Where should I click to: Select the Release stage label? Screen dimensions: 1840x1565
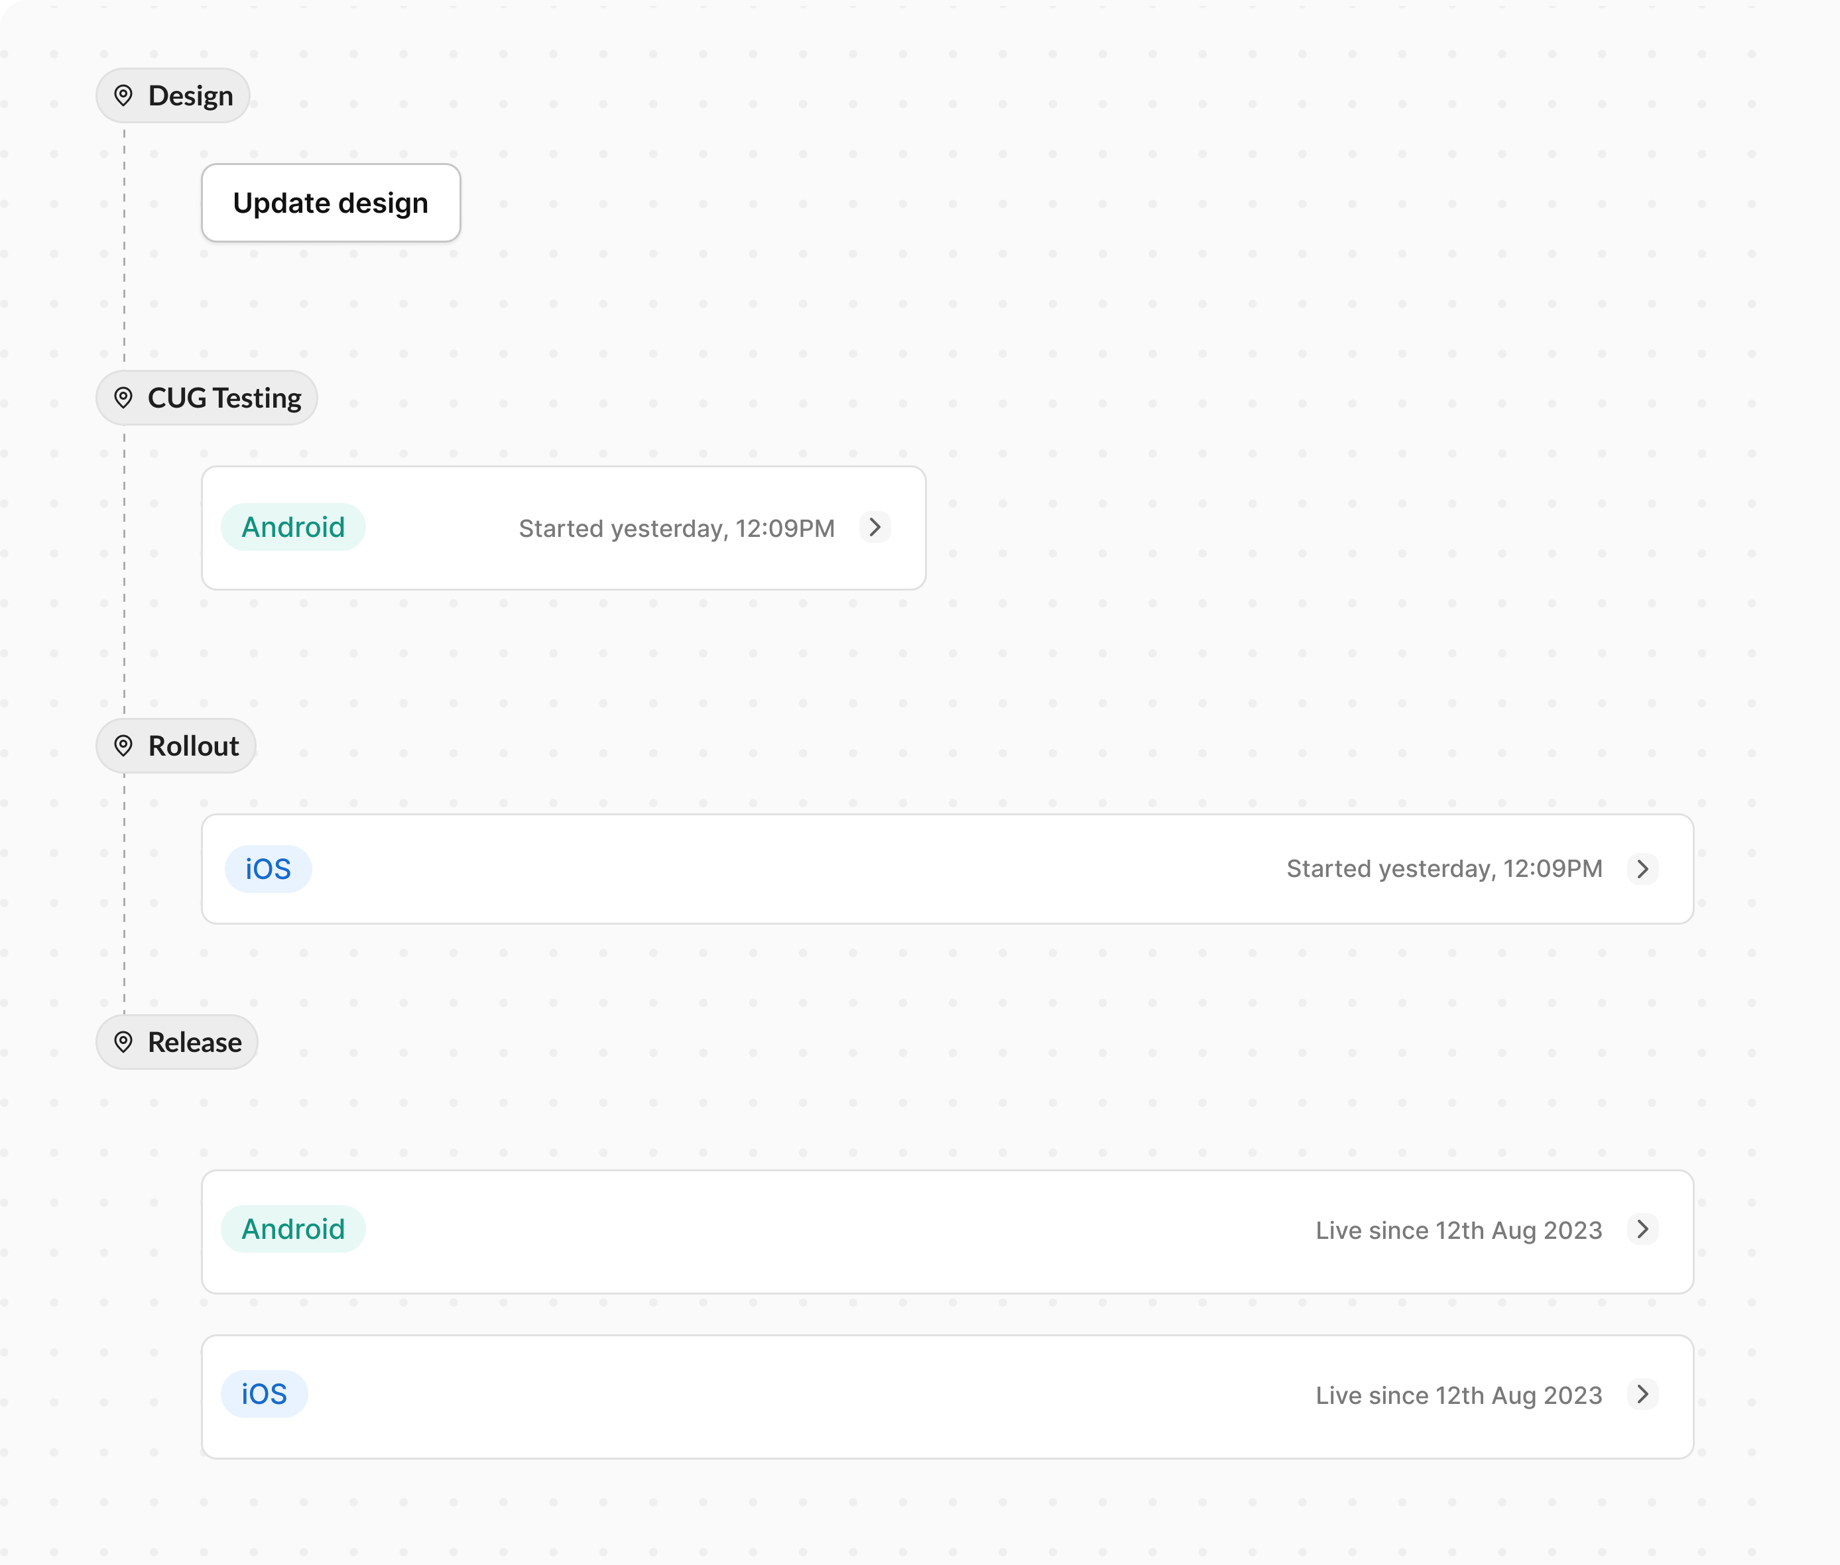click(194, 1043)
